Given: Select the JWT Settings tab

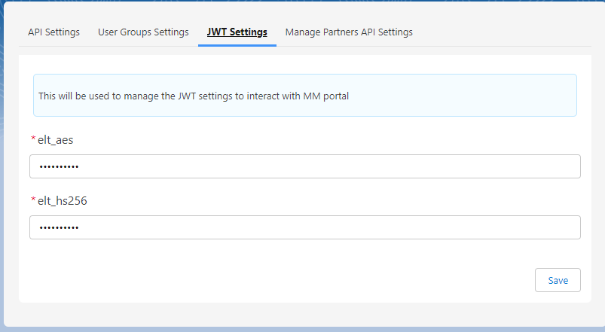Looking at the screenshot, I should [x=237, y=32].
